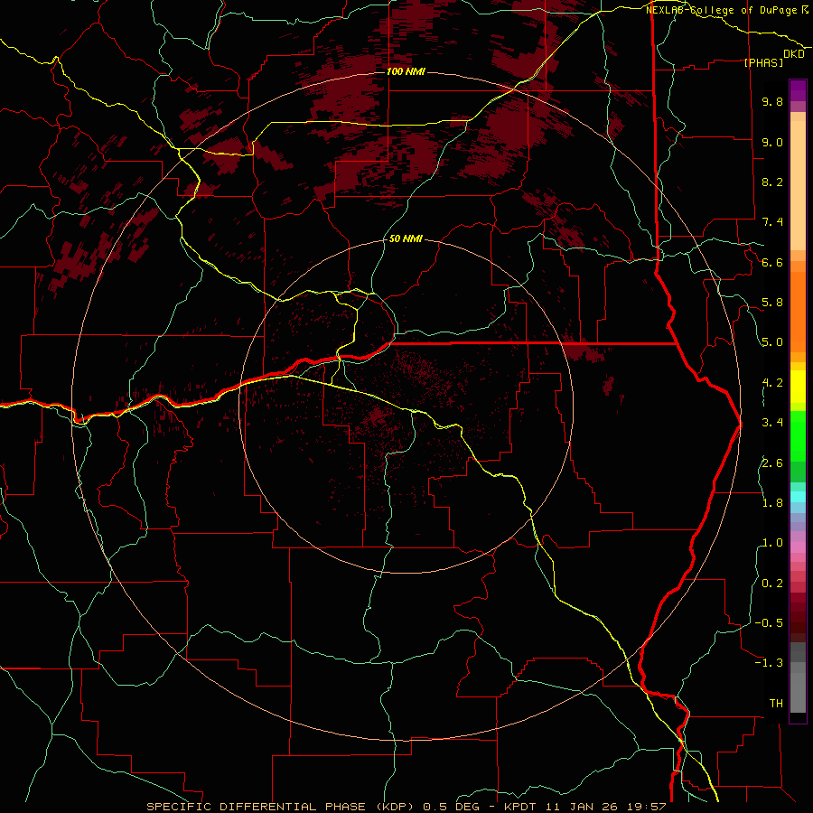813x813 pixels.
Task: Click the 5.0 value on the color scale
Action: point(772,342)
